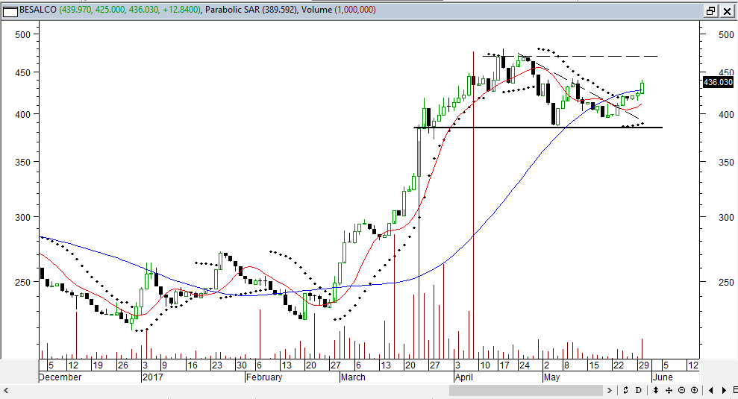
Task: Click the 'December' month label on date axis
Action: tap(60, 377)
